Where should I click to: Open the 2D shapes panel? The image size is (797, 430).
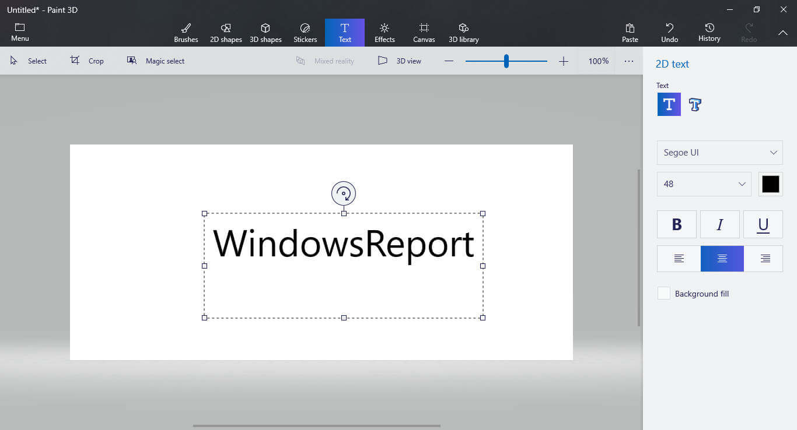[226, 33]
